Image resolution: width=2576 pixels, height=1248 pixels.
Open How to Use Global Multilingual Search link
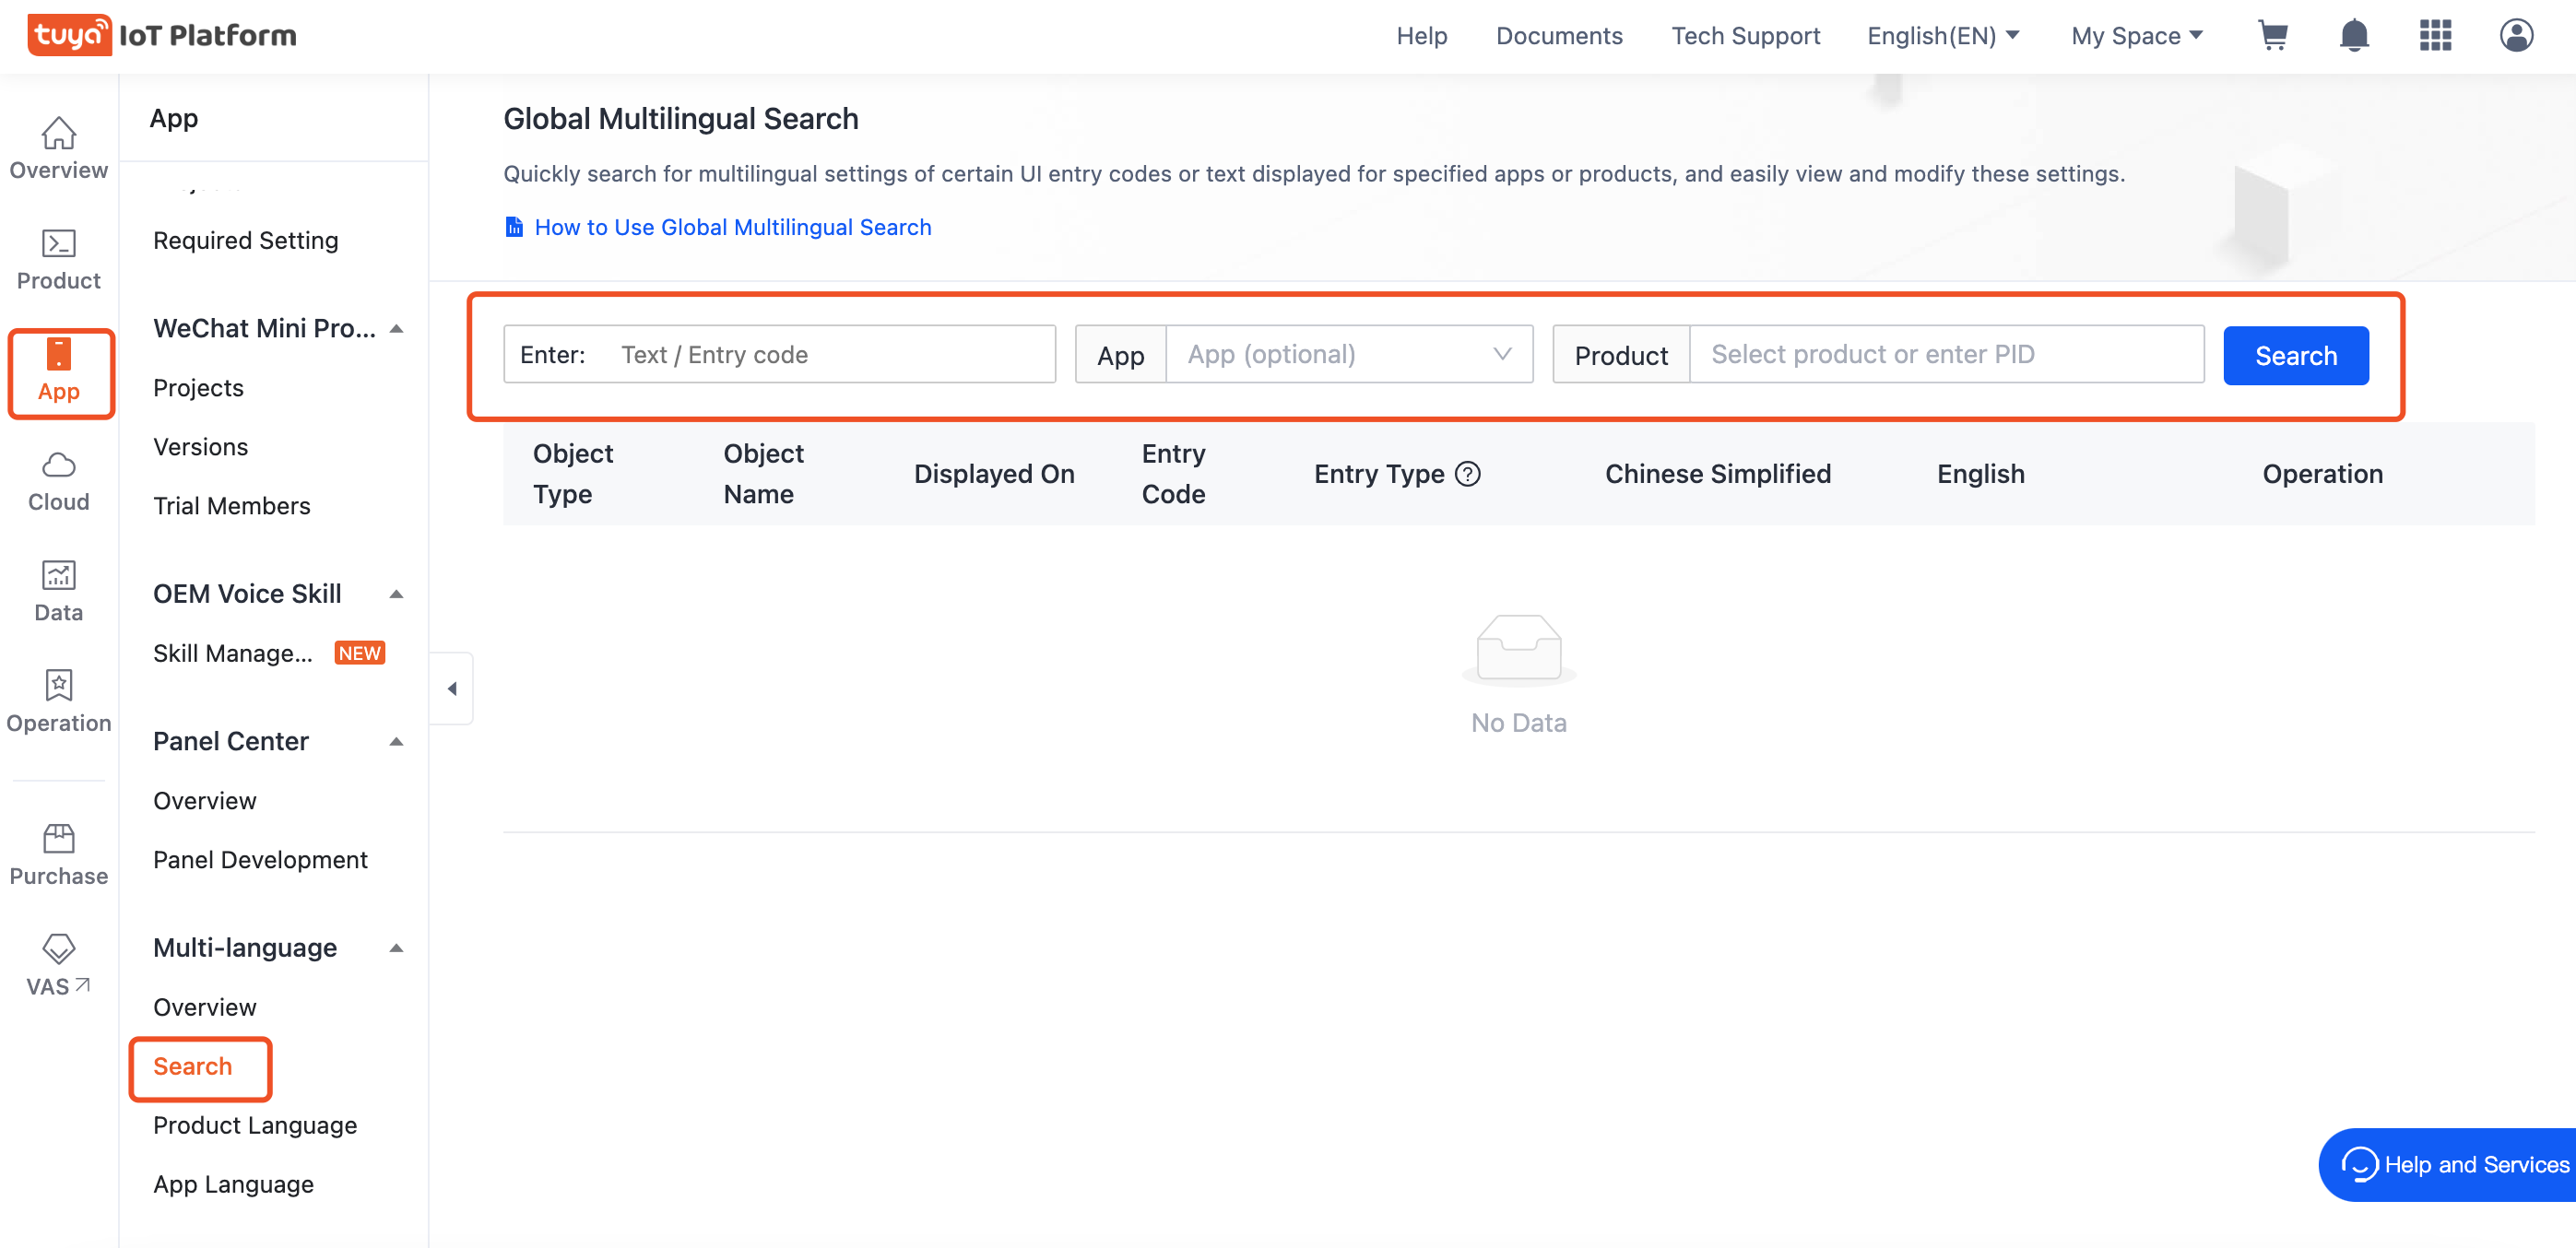click(x=732, y=227)
